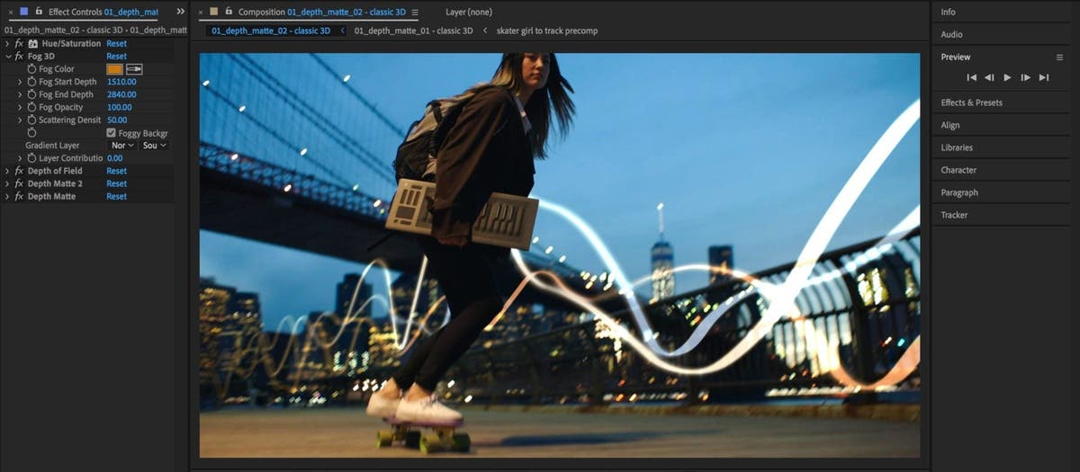The height and width of the screenshot is (472, 1080).
Task: Reset the Fog 3D effect
Action: point(116,56)
